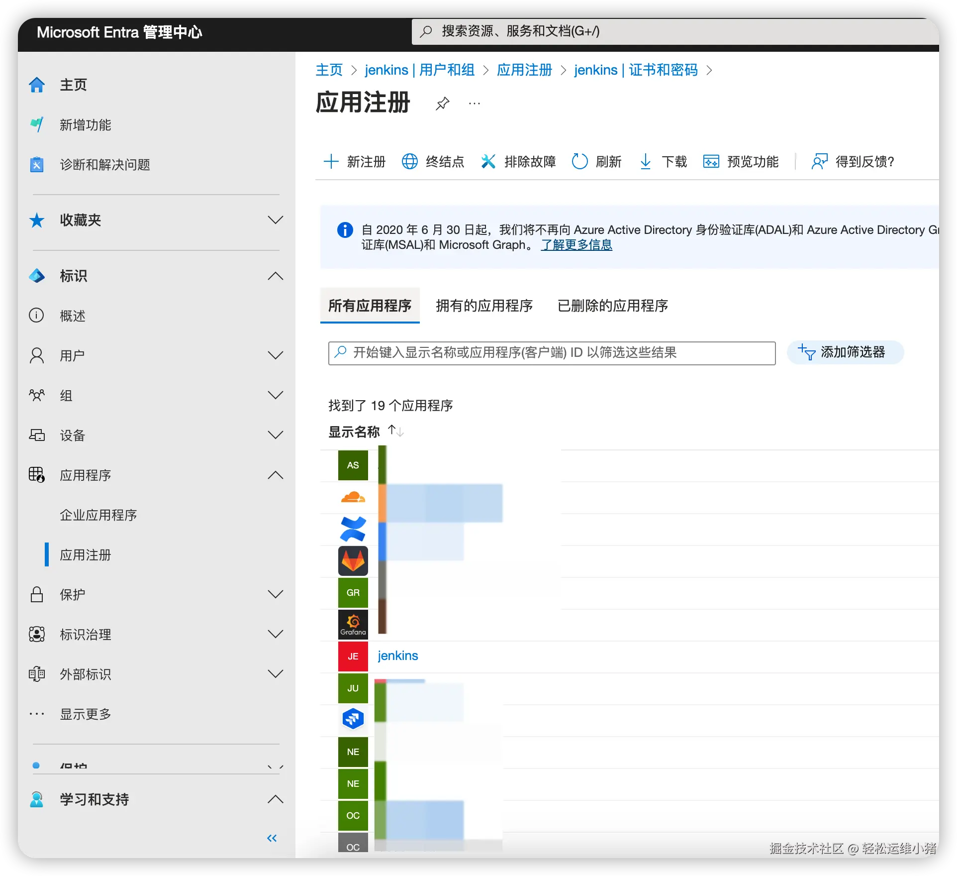Viewport: 957px width, 876px height.
Task: Click the 新注册 plus icon
Action: (331, 161)
